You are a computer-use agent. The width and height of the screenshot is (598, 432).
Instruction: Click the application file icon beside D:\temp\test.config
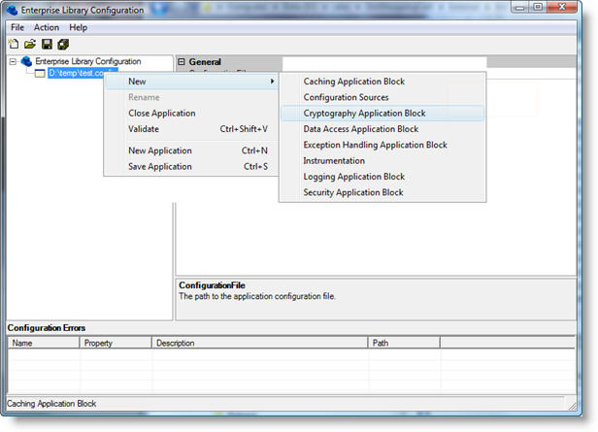click(x=40, y=73)
